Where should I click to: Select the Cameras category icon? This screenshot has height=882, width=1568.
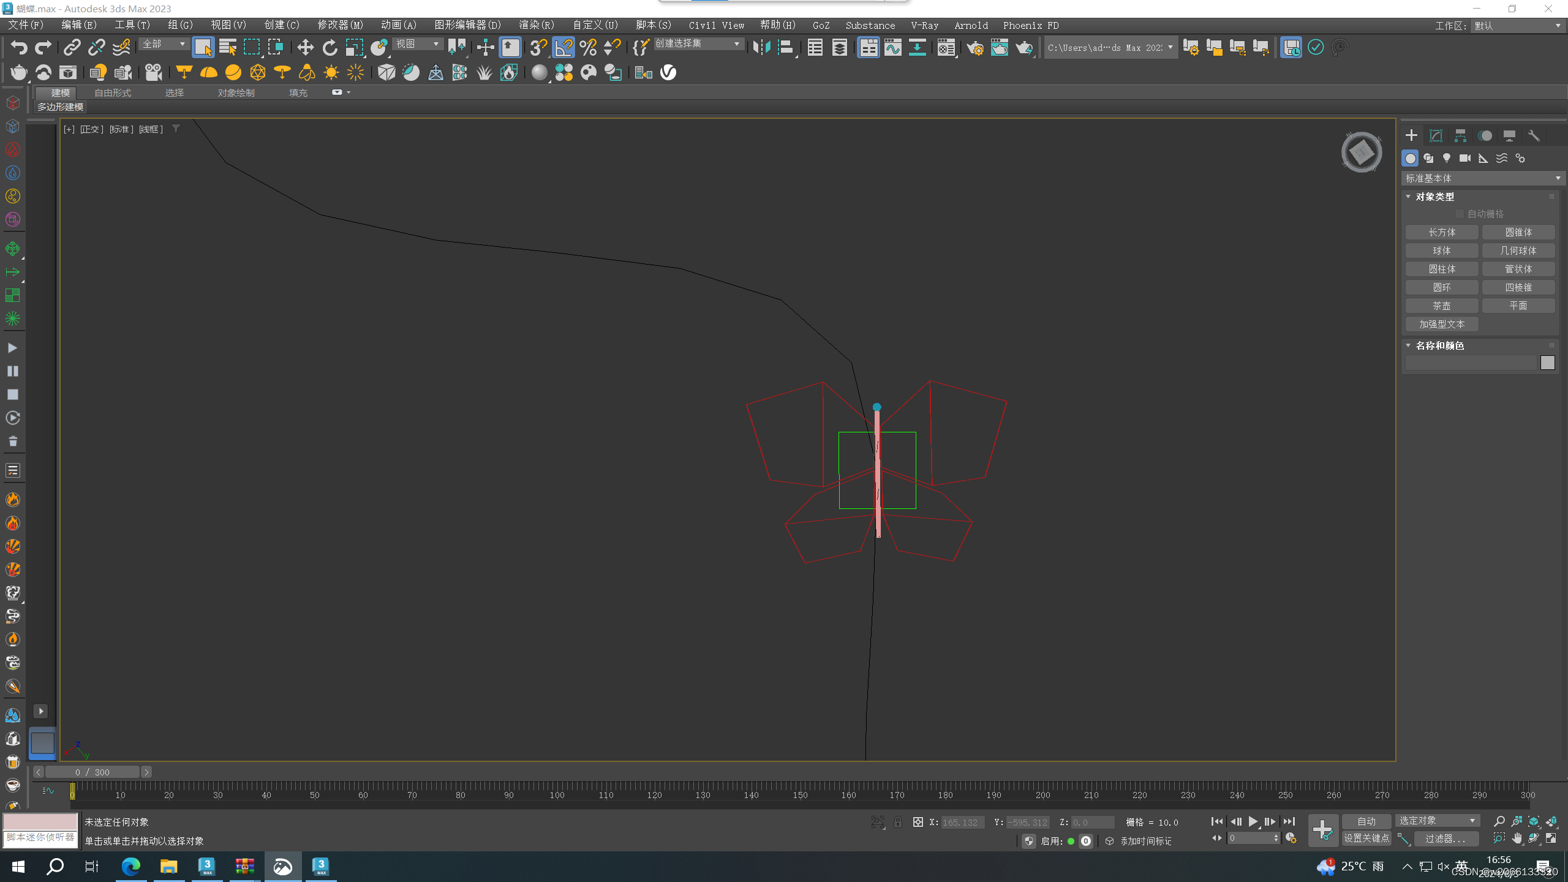pyautogui.click(x=1465, y=158)
